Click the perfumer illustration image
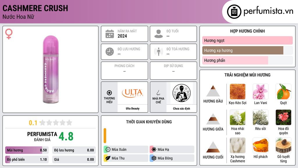 click(182, 93)
